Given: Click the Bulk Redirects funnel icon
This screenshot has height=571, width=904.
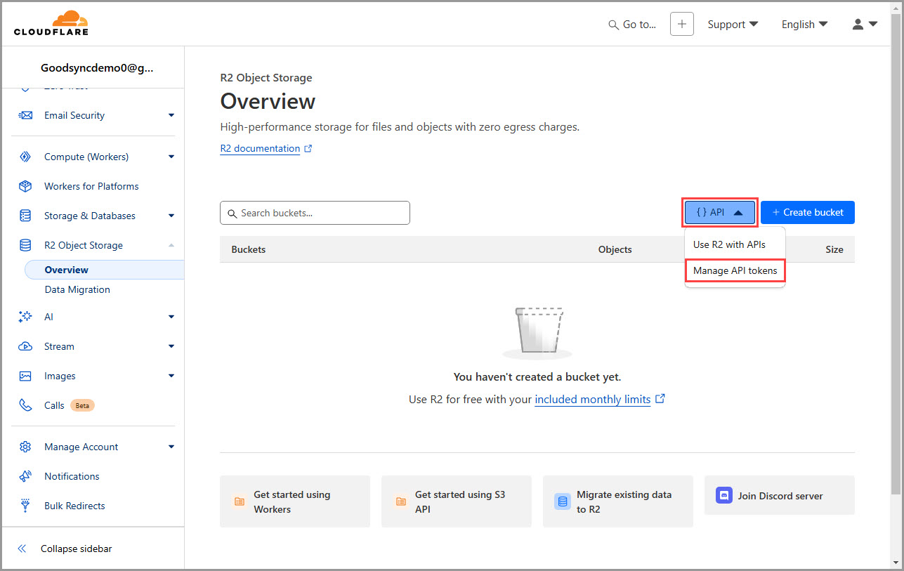Looking at the screenshot, I should (25, 506).
